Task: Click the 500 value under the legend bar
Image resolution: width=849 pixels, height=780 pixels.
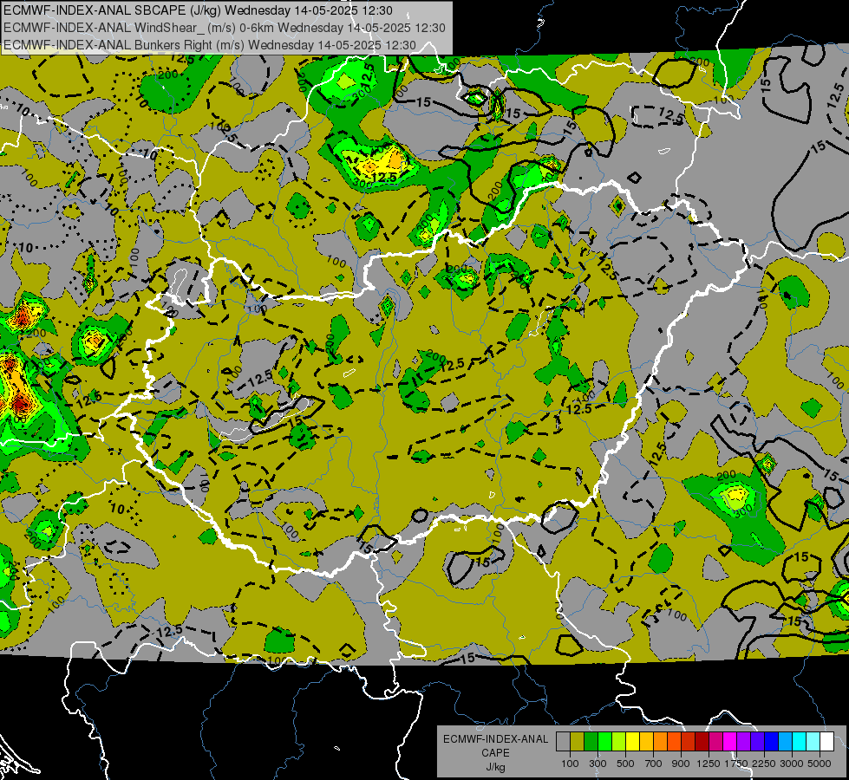Action: click(625, 764)
